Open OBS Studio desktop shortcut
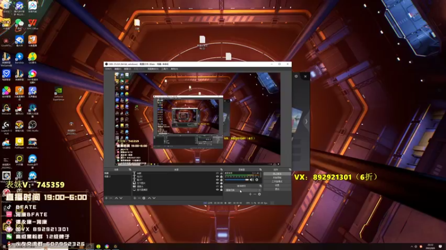The width and height of the screenshot is (446, 250). 32,127
